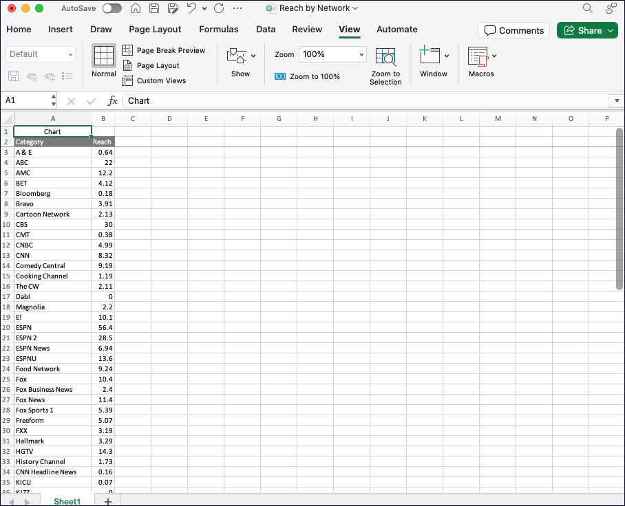625x506 pixels.
Task: Select the ESPN cell in column A
Action: 53,327
